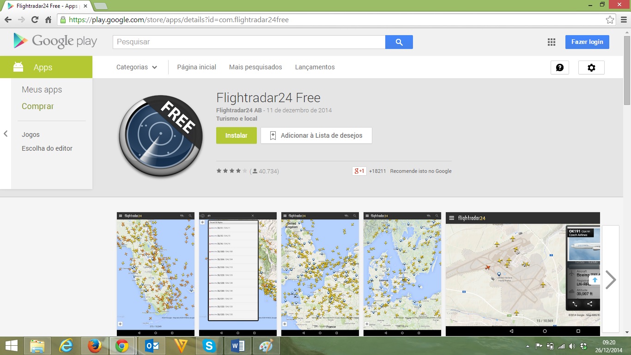Click the Fazer login button
This screenshot has height=355, width=631.
587,42
